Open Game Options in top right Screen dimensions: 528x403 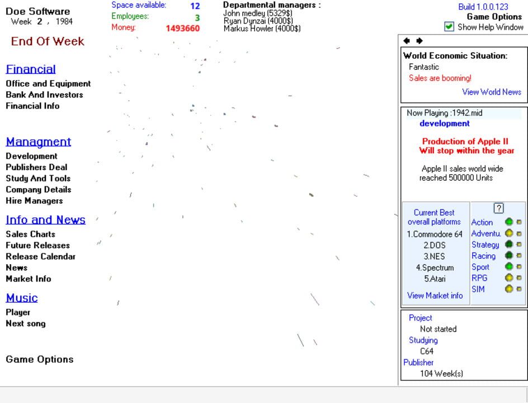click(x=494, y=17)
